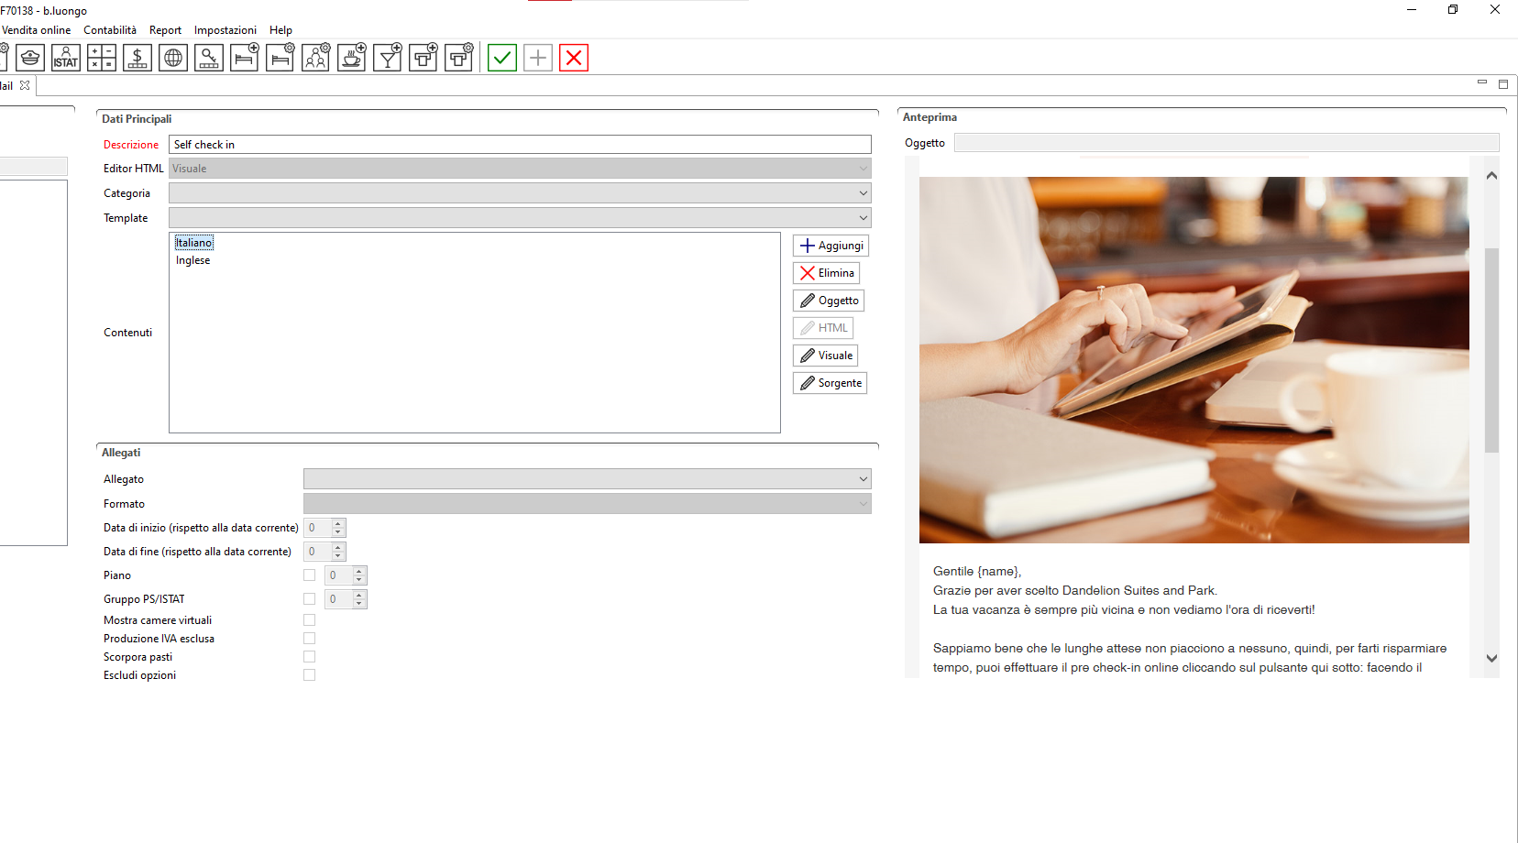Click the Aggiungi button
1518x843 pixels.
[x=830, y=246]
